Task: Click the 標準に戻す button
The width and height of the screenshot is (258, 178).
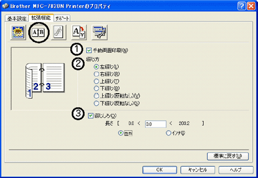Action: point(228,156)
